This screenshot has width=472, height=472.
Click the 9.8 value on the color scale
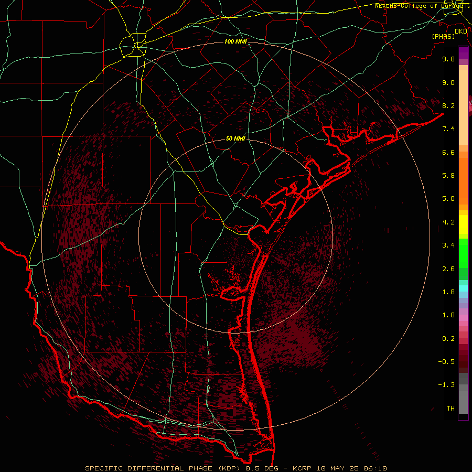(448, 59)
